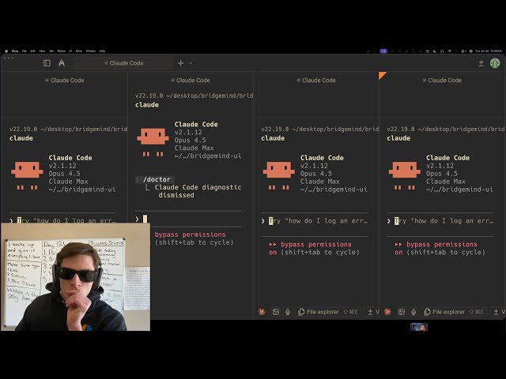Image resolution: width=506 pixels, height=379 pixels.
Task: Select the Claude Code window tab
Action: tap(123, 63)
